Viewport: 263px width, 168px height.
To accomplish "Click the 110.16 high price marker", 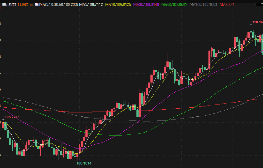I will (x=258, y=22).
